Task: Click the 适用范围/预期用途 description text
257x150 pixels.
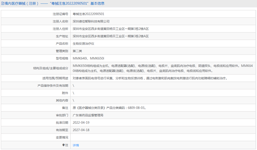Action: 150,78
